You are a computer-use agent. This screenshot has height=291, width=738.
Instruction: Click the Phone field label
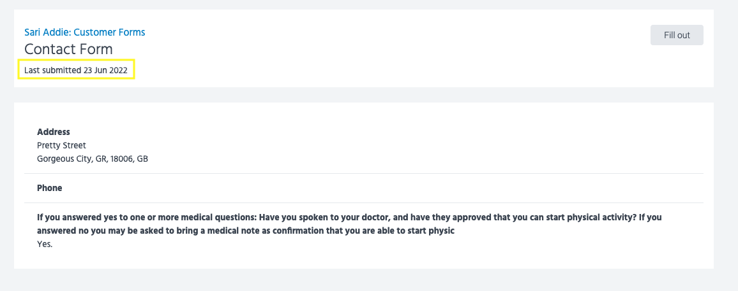50,188
